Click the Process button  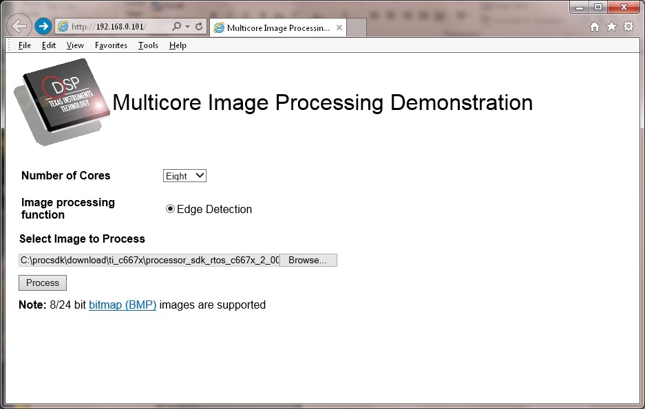pyautogui.click(x=42, y=283)
